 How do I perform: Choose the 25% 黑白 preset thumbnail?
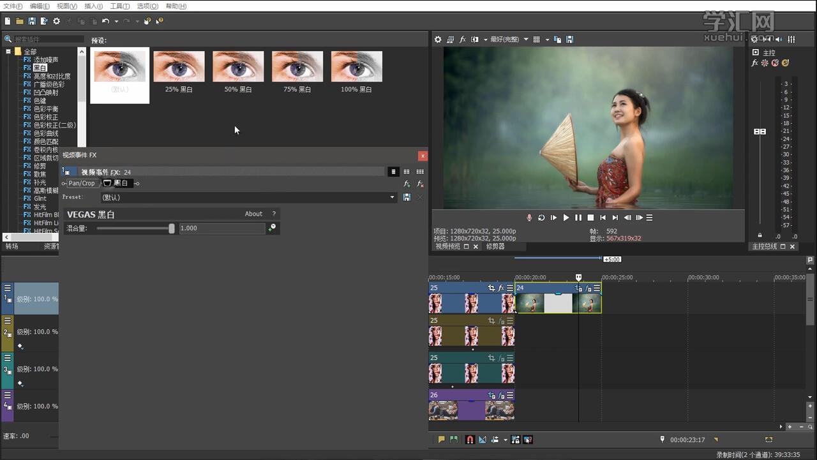179,66
